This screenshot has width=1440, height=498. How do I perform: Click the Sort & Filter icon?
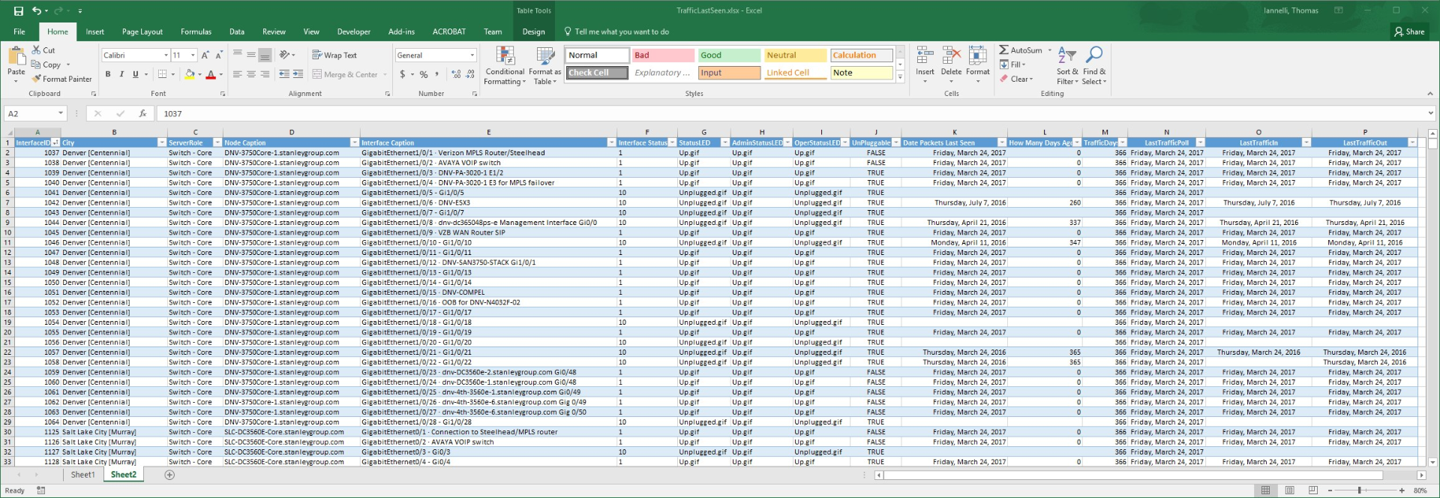point(1066,66)
